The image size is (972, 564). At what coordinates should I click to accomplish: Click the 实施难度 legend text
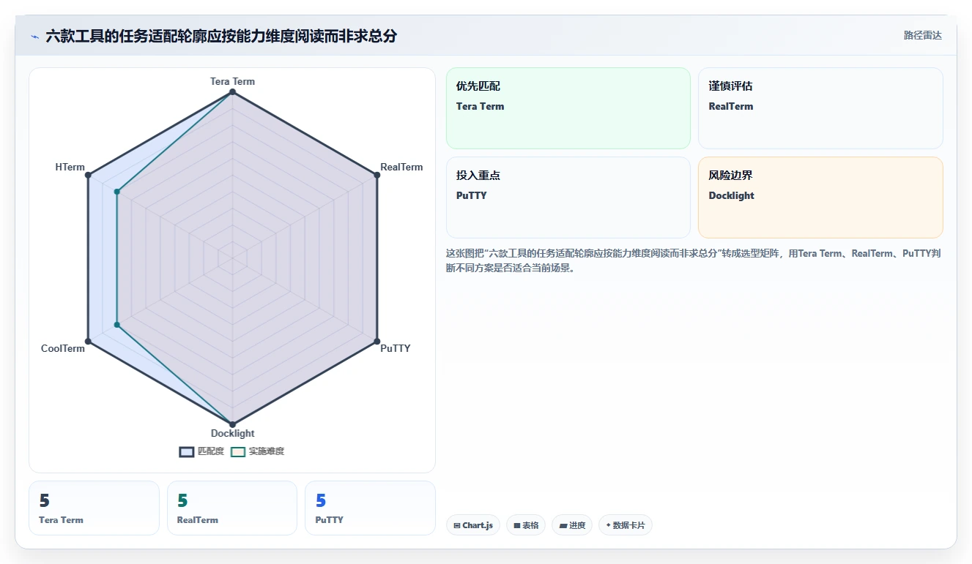pyautogui.click(x=267, y=451)
